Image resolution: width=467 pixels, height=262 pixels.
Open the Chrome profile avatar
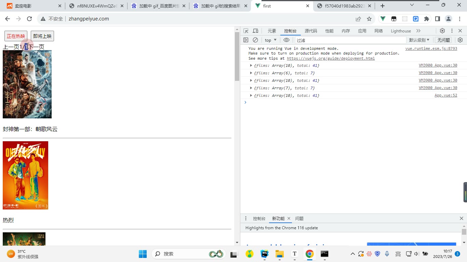(449, 19)
